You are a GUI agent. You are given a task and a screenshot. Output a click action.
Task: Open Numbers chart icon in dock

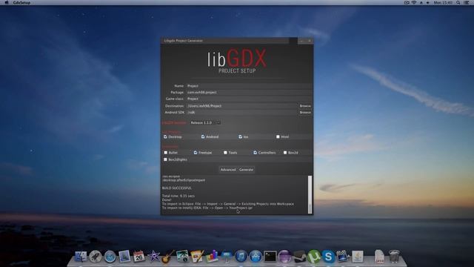click(x=212, y=256)
